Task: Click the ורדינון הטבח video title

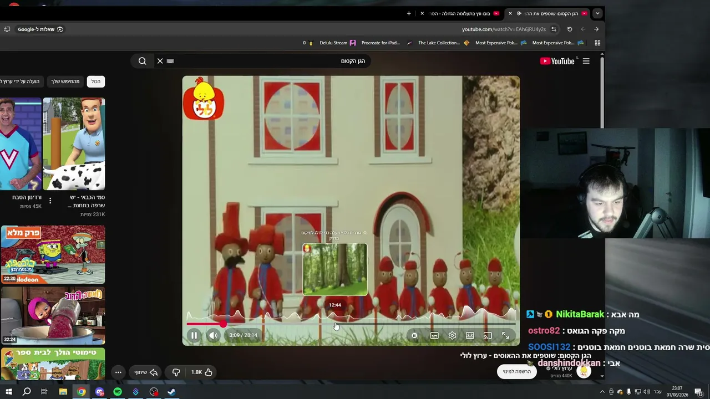Action: tap(27, 197)
